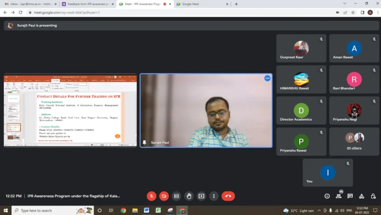The image size is (381, 215).
Task: Switch to Gmail Inbox tab
Action: click(x=30, y=4)
